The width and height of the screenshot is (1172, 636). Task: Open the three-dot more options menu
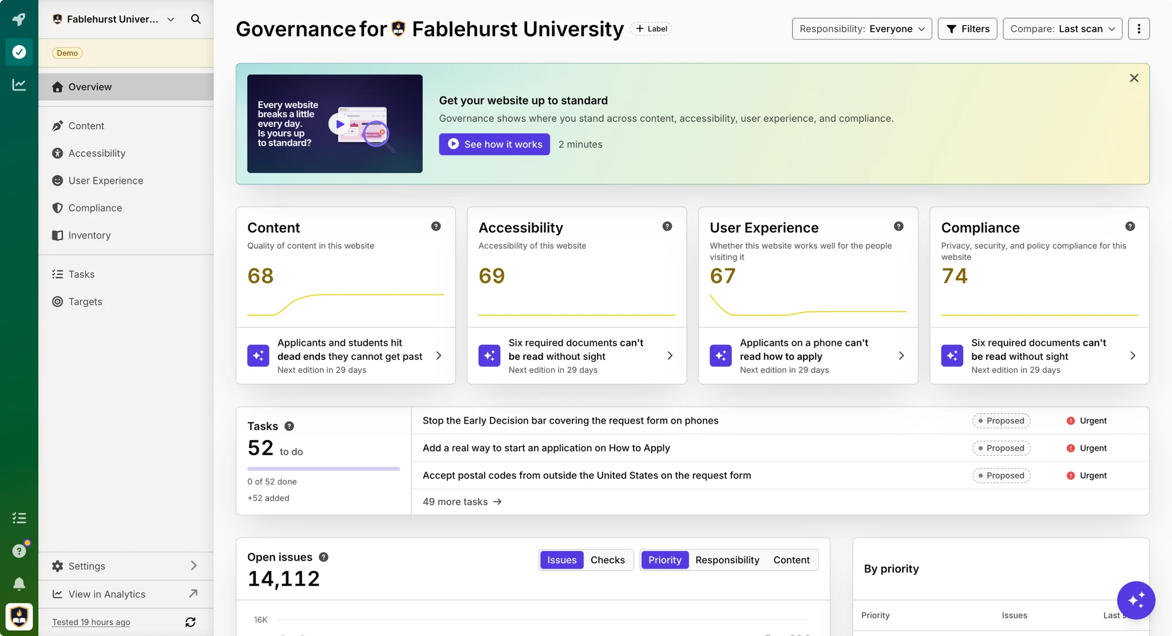1139,29
